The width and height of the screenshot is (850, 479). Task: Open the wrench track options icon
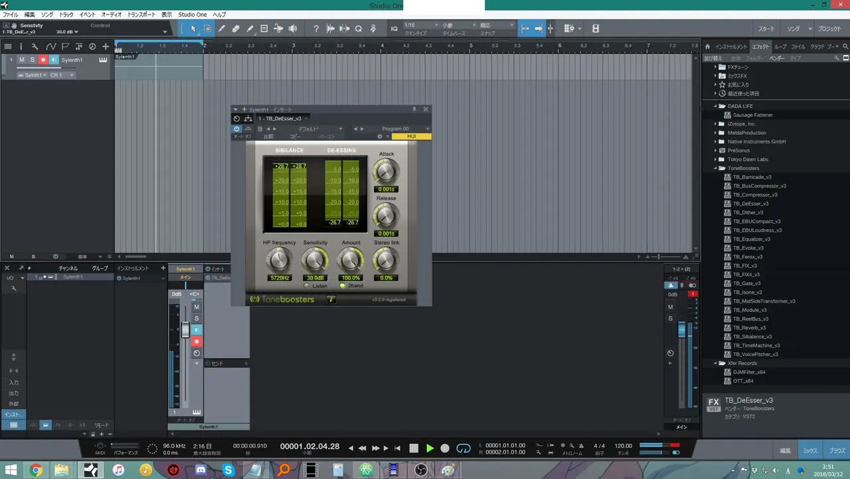coord(35,46)
